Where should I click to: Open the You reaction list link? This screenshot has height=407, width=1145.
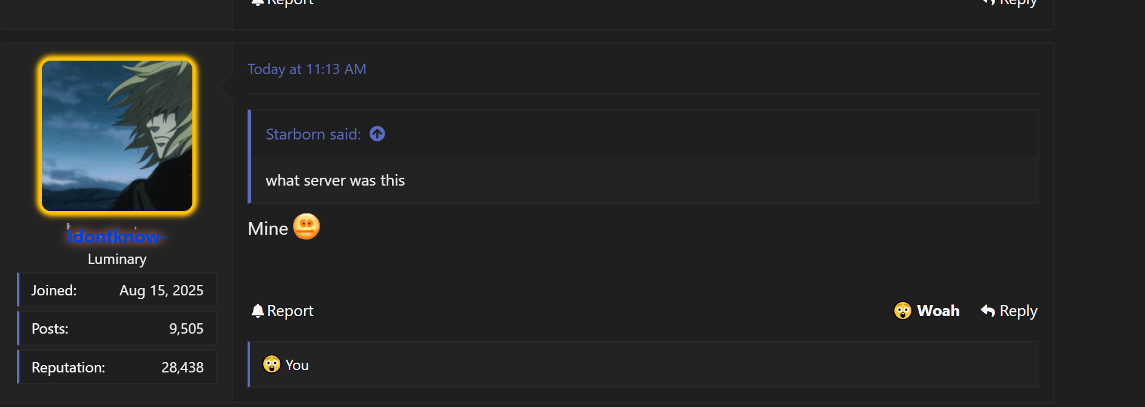point(297,365)
